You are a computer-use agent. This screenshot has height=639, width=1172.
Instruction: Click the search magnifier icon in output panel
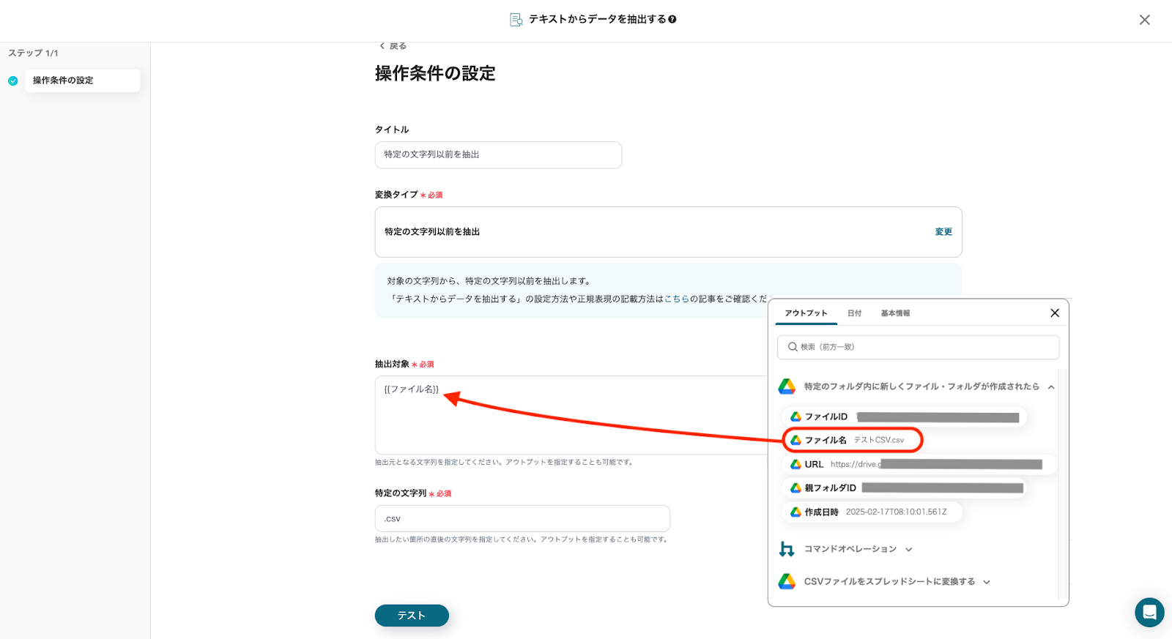point(792,347)
